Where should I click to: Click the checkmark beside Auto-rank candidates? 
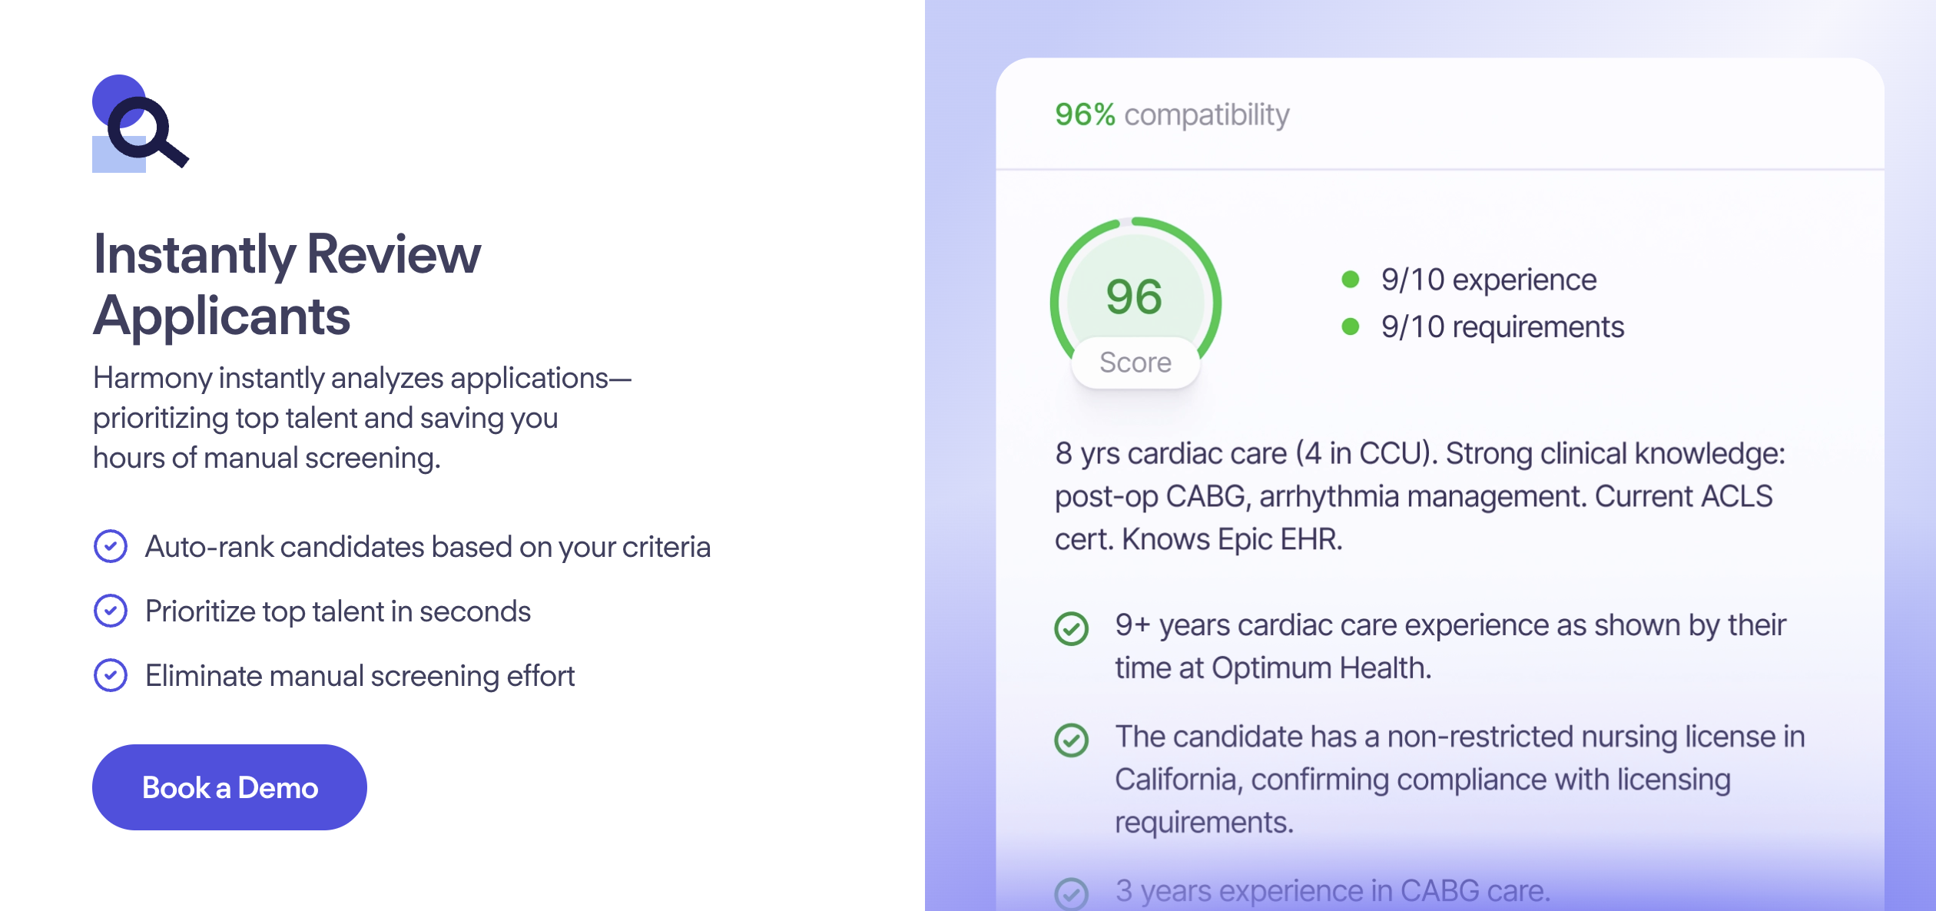[x=111, y=546]
